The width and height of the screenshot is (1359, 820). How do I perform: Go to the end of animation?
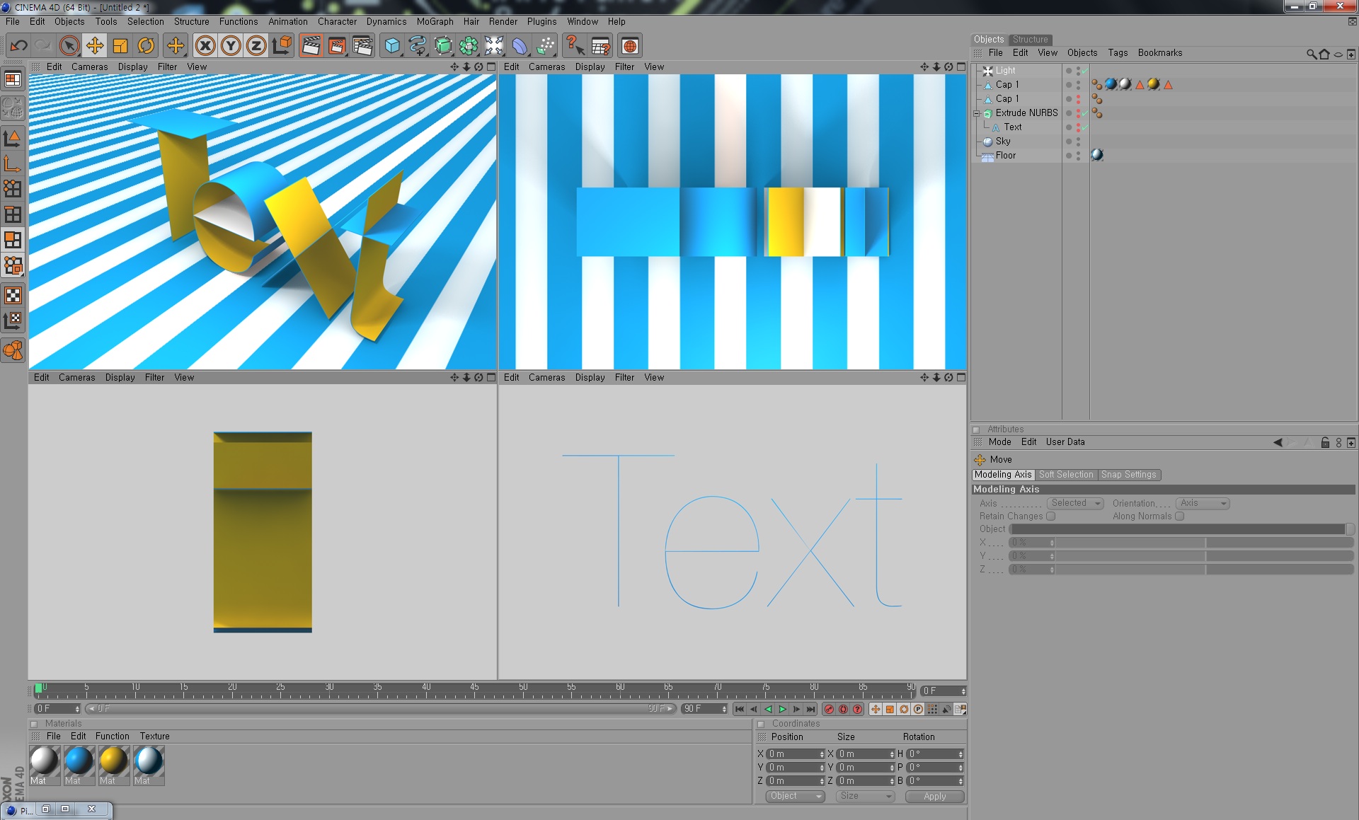pos(810,709)
